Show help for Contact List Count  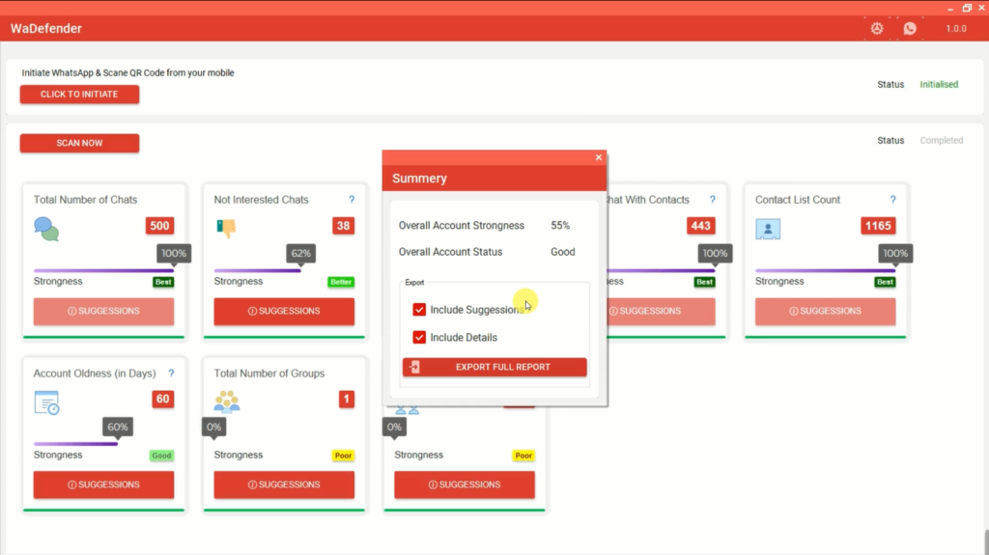pos(892,200)
